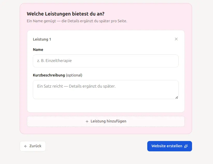Click the 'Name' field label
This screenshot has width=213, height=164.
[x=38, y=50]
